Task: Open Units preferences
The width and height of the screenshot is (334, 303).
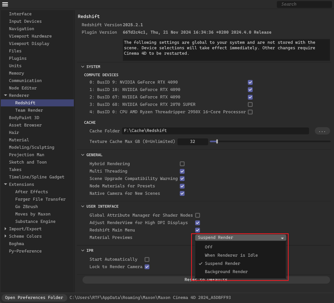Action: point(15,66)
